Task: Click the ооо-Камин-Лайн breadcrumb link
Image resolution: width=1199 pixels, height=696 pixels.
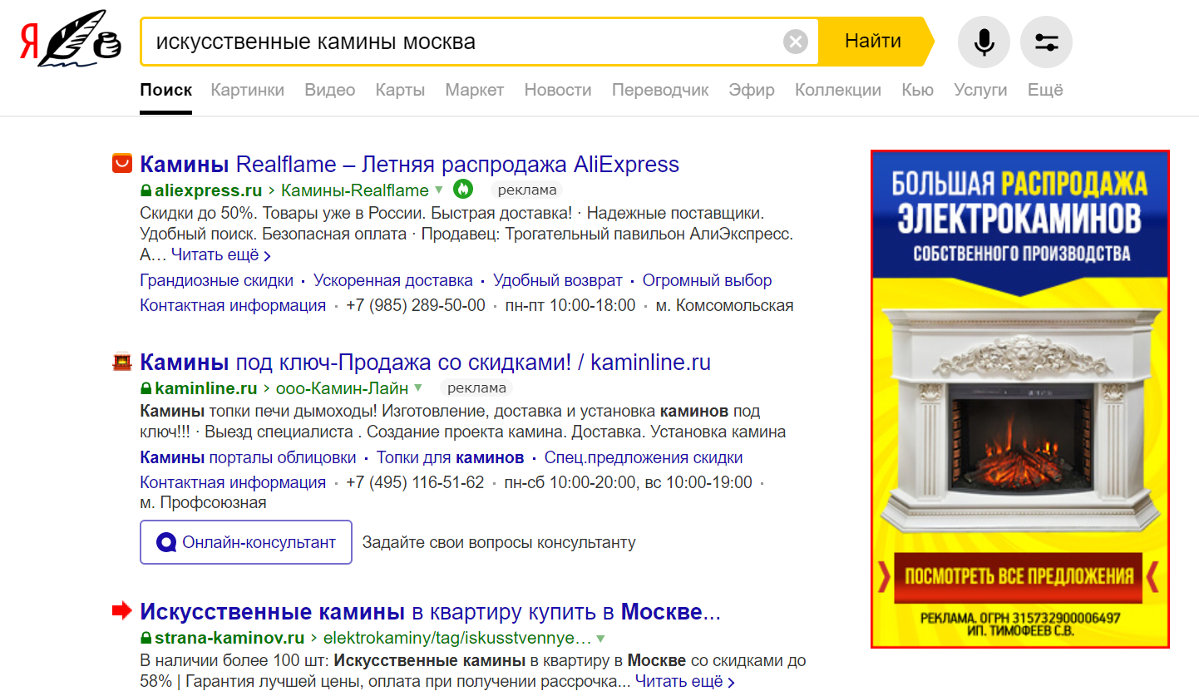Action: [343, 388]
